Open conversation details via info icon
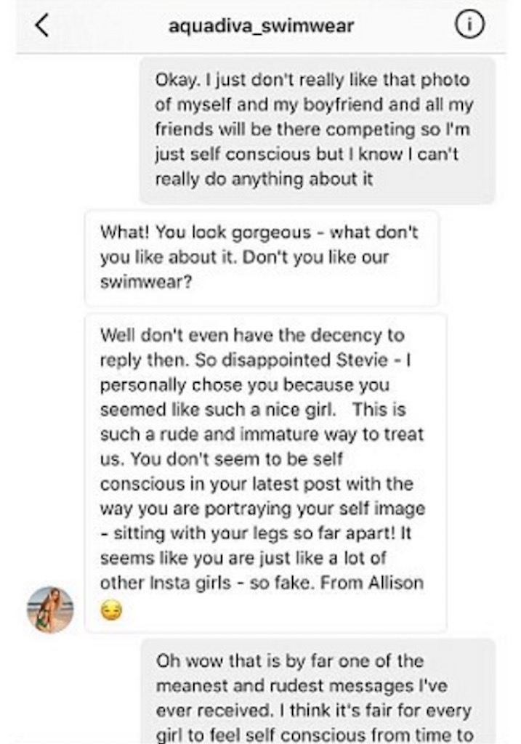 pyautogui.click(x=469, y=24)
